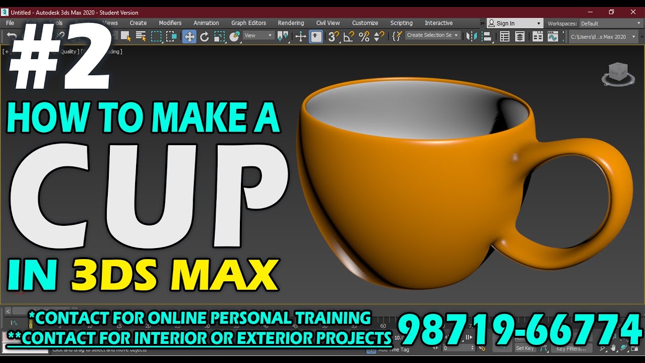Open the project folder path dropdown

pos(604,37)
